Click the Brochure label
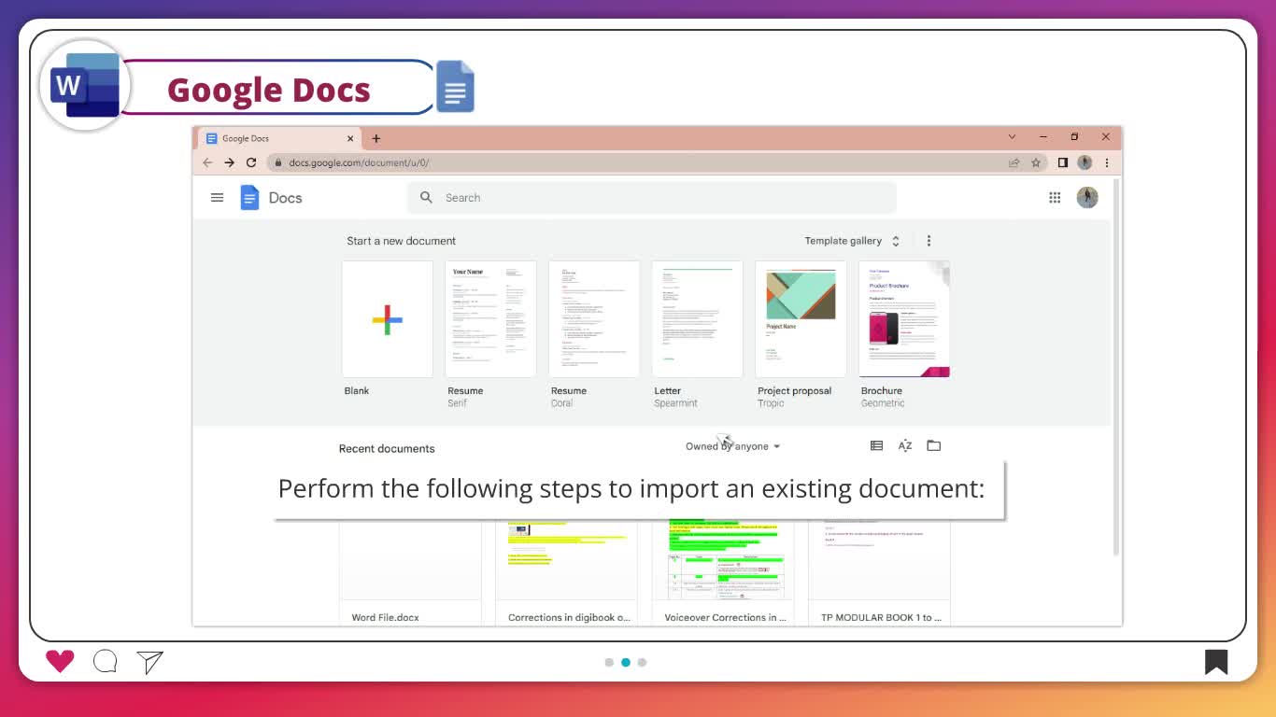1276x717 pixels. click(x=882, y=391)
